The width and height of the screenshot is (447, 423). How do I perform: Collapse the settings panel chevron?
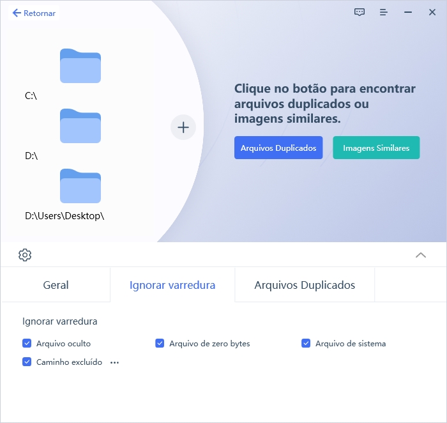421,255
